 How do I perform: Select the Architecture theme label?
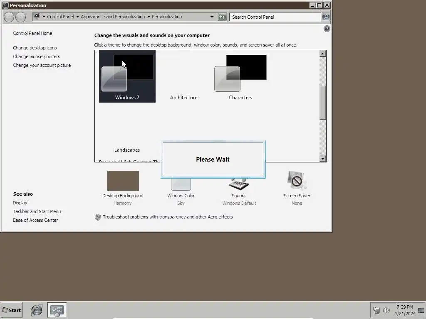[183, 98]
